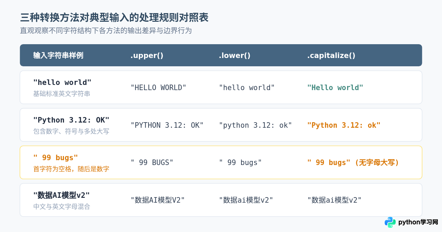Click the description 中文与英文字母混合
442x232 pixels.
tap(61, 206)
